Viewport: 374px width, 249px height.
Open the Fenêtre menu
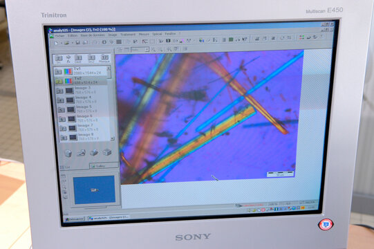coord(170,34)
